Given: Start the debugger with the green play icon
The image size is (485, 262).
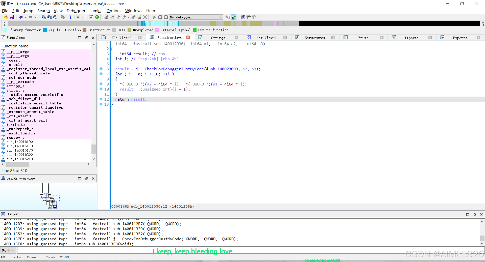Looking at the screenshot, I should tap(154, 17).
